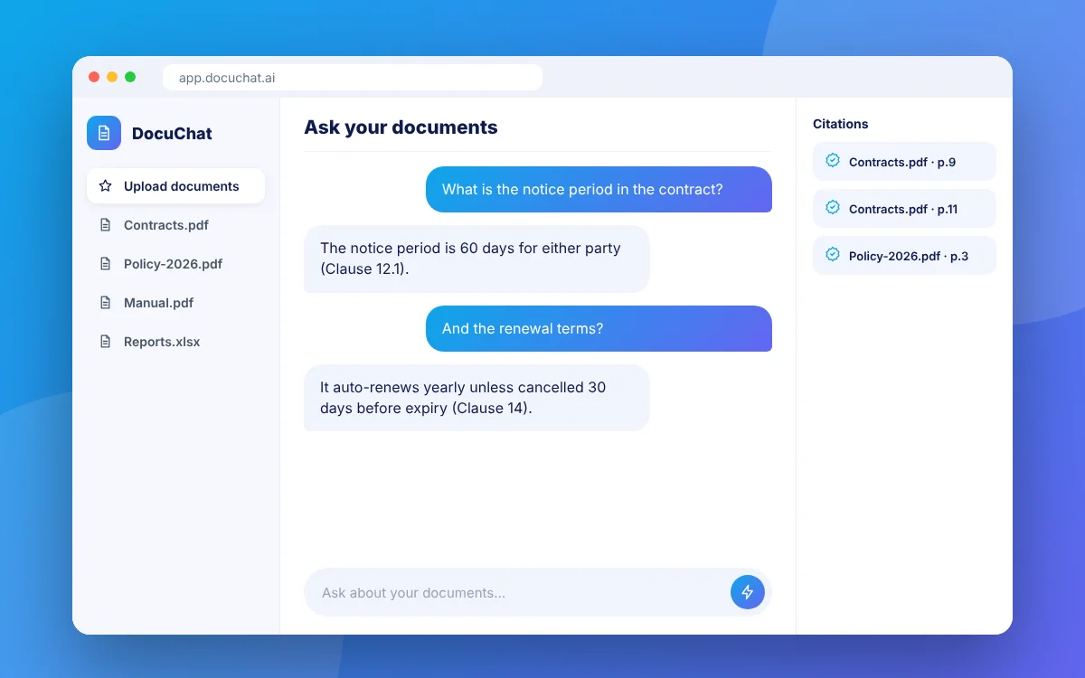1085x678 pixels.
Task: Open Manual.pdf from the sidebar
Action: [175, 303]
